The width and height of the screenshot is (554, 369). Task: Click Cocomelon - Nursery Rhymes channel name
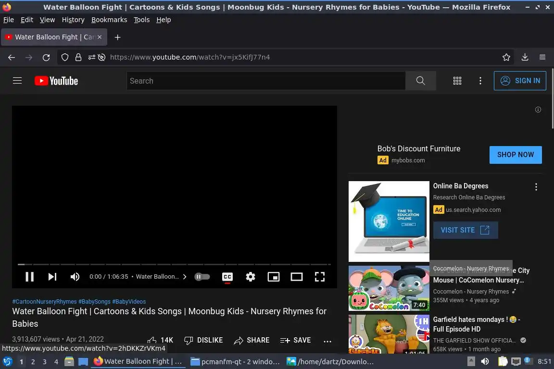point(471,292)
